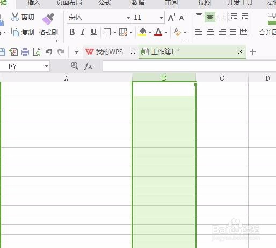Open clear formatting dropdown arrow
The image size is (276, 248).
185,33
